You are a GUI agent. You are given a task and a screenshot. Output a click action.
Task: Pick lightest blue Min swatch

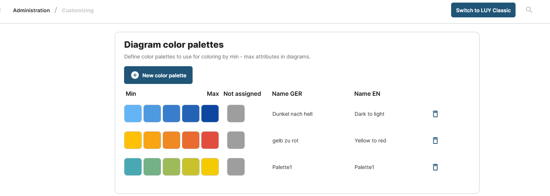click(x=133, y=114)
